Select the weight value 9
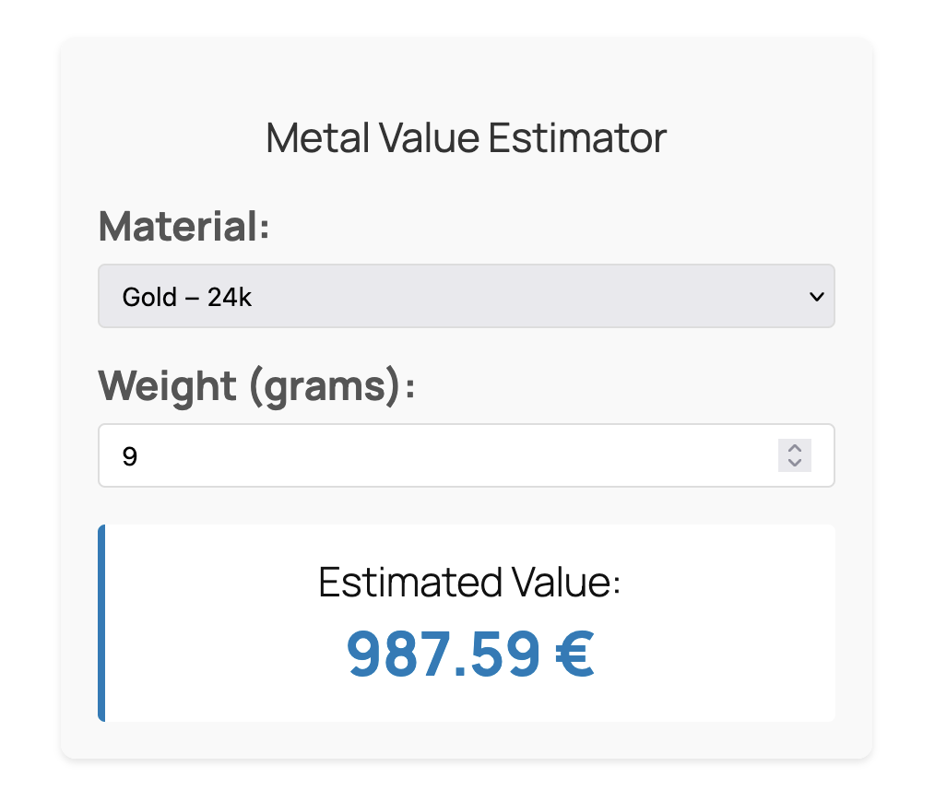Image resolution: width=935 pixels, height=802 pixels. [131, 455]
